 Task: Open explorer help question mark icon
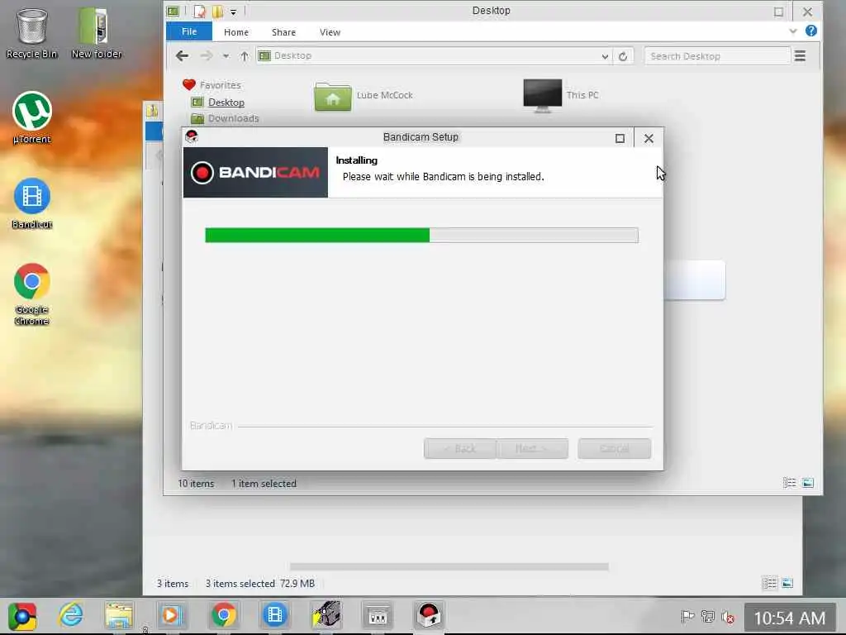tap(811, 31)
